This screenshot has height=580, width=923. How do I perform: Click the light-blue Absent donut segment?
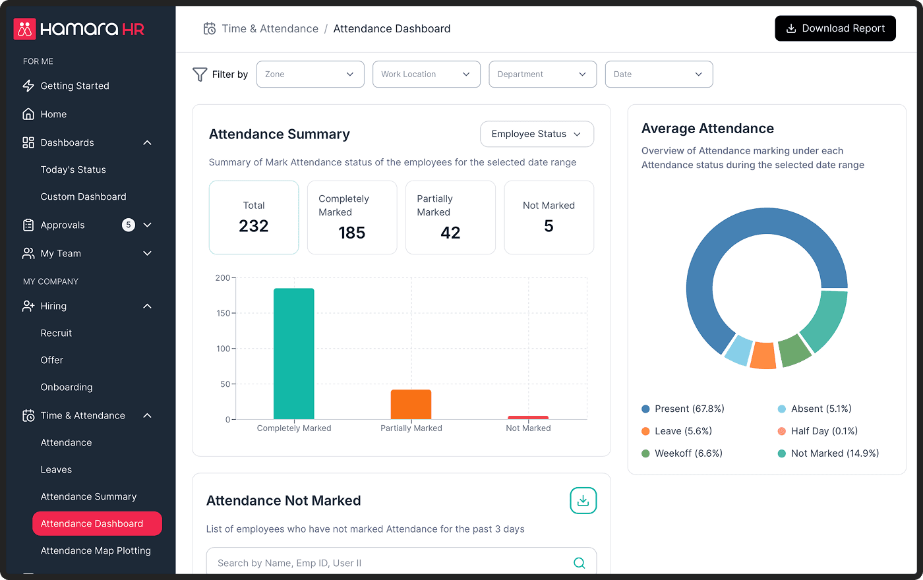(x=738, y=350)
